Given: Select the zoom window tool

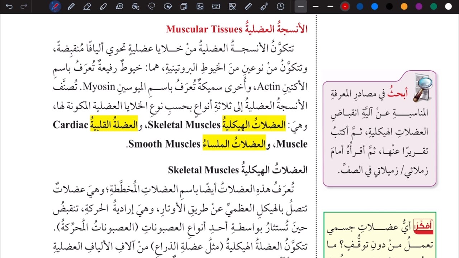Looking at the screenshot, I should (x=232, y=6).
